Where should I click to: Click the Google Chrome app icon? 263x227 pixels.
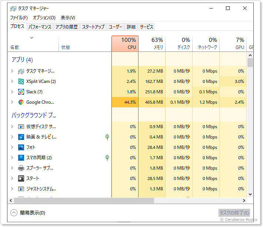point(21,102)
